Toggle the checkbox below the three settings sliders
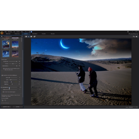 click(4, 68)
